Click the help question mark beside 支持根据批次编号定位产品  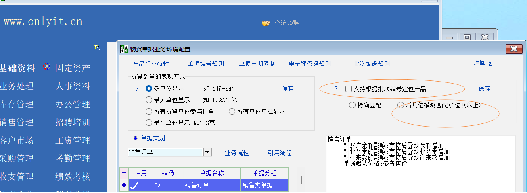pos(336,89)
